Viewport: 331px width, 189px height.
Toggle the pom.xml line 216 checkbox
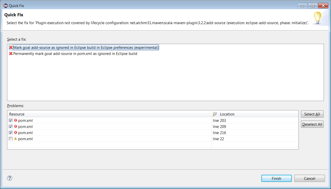pos(11,133)
